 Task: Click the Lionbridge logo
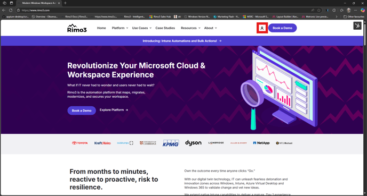[216, 143]
